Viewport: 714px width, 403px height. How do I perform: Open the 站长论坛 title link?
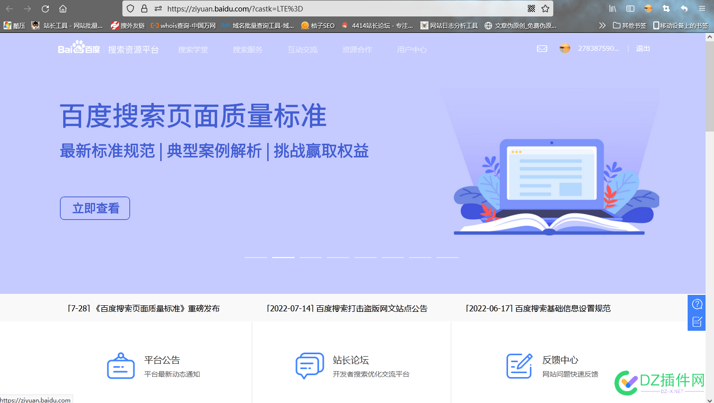351,360
